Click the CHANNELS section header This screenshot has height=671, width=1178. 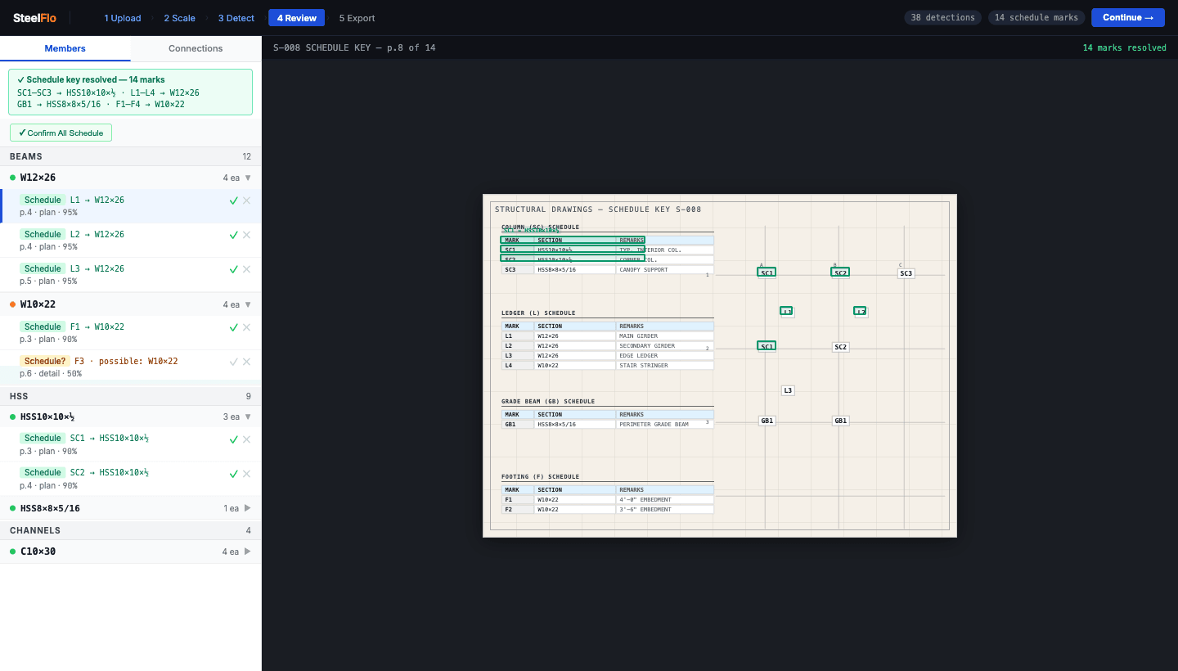click(131, 530)
